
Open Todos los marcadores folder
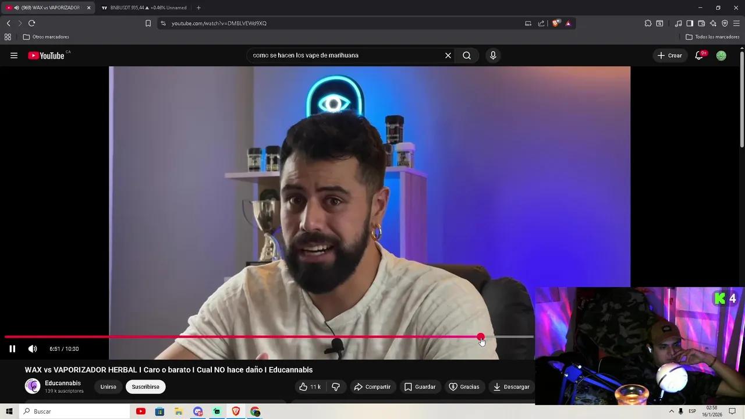(715, 37)
